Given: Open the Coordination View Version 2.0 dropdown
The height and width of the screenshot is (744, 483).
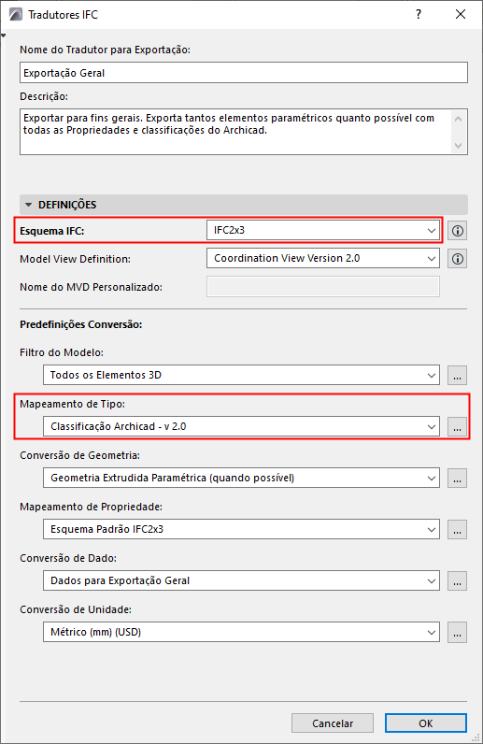Looking at the screenshot, I should pyautogui.click(x=323, y=259).
